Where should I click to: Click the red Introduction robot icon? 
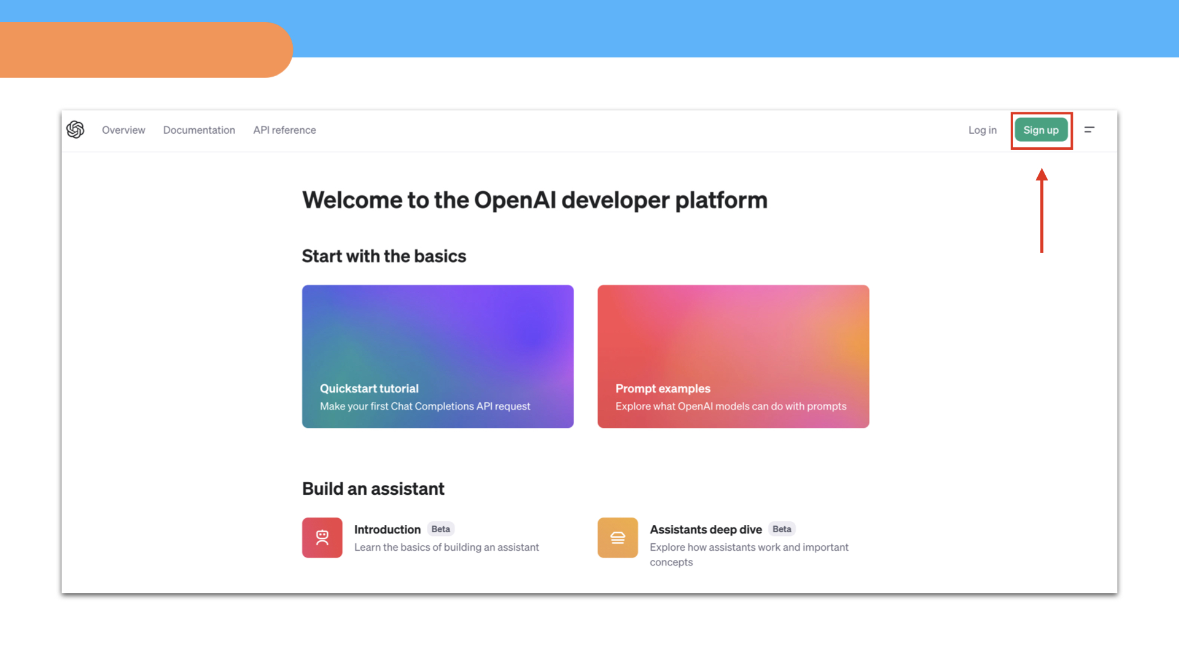(322, 538)
